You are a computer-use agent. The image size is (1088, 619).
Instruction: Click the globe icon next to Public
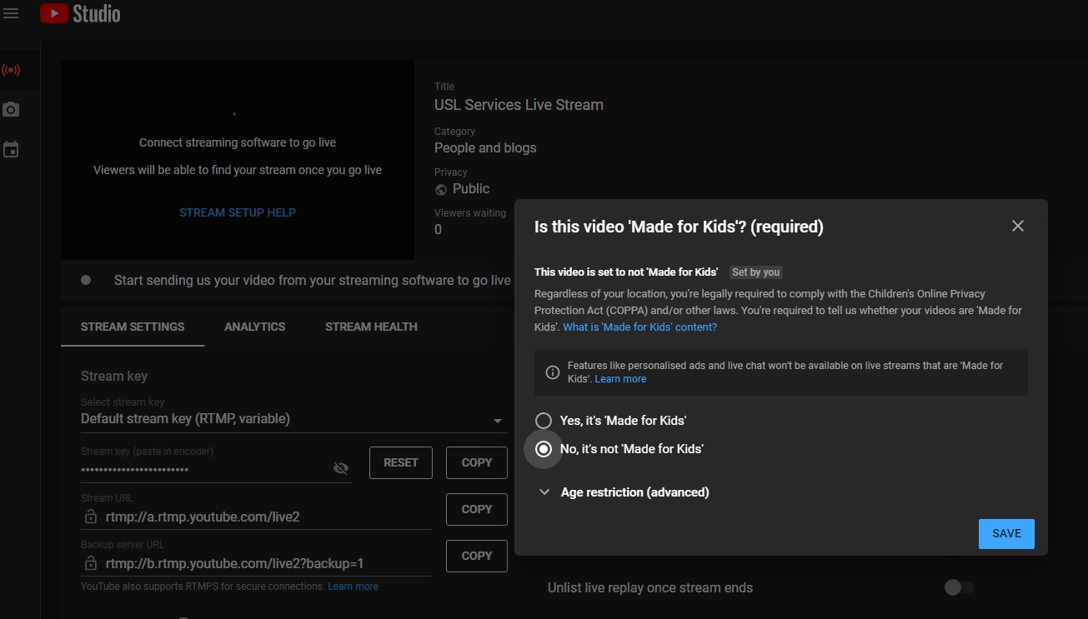[x=441, y=189]
